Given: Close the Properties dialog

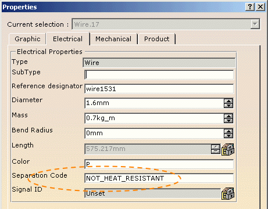Looking at the screenshot, I should tap(260, 7).
